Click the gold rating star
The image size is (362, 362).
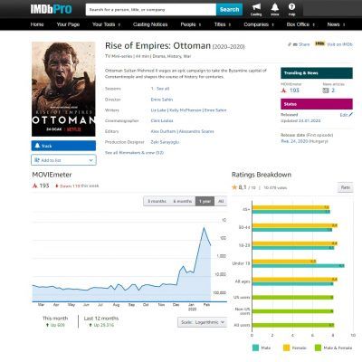234,187
